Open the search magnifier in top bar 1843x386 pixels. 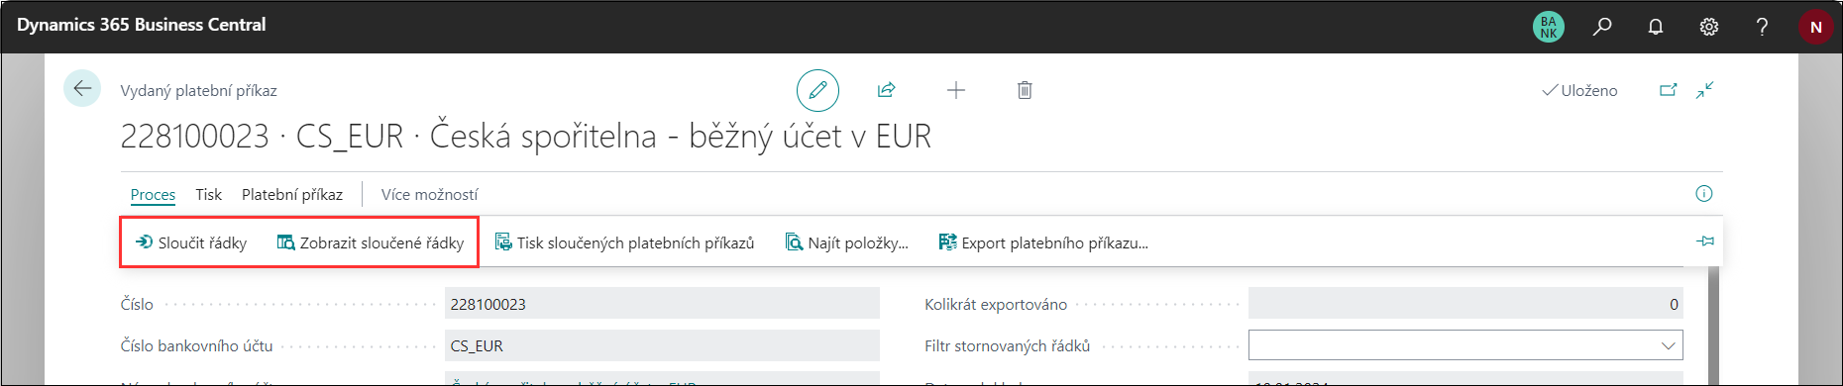pyautogui.click(x=1602, y=27)
